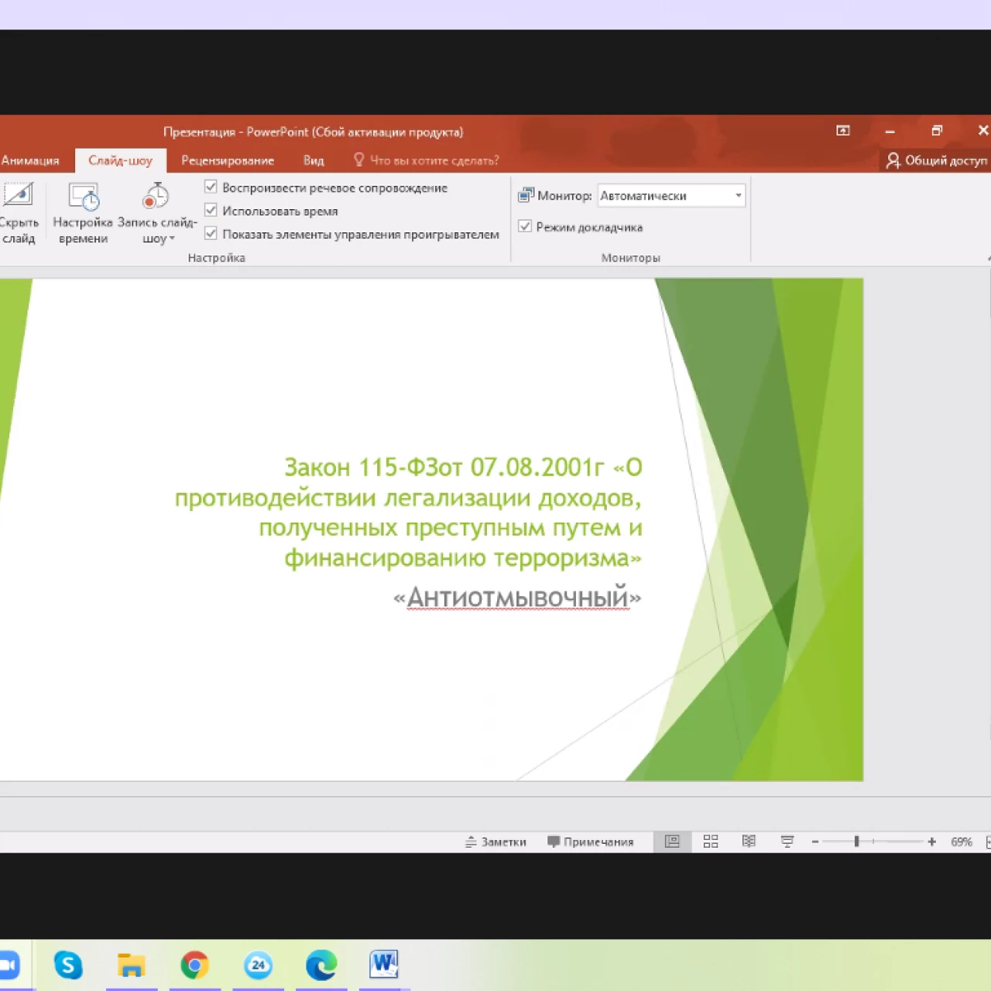Expand the Запись слайд-шоу dropdown arrow
This screenshot has width=991, height=991.
172,238
